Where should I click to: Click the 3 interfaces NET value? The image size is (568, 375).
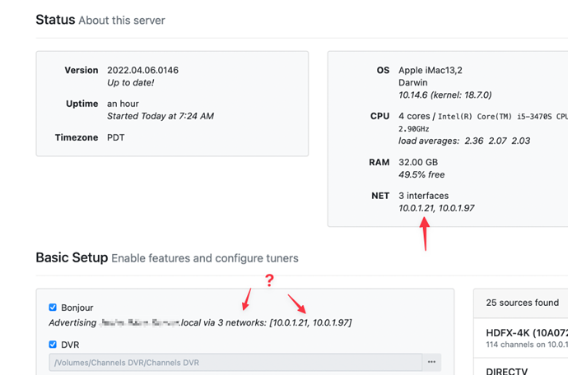coord(424,196)
